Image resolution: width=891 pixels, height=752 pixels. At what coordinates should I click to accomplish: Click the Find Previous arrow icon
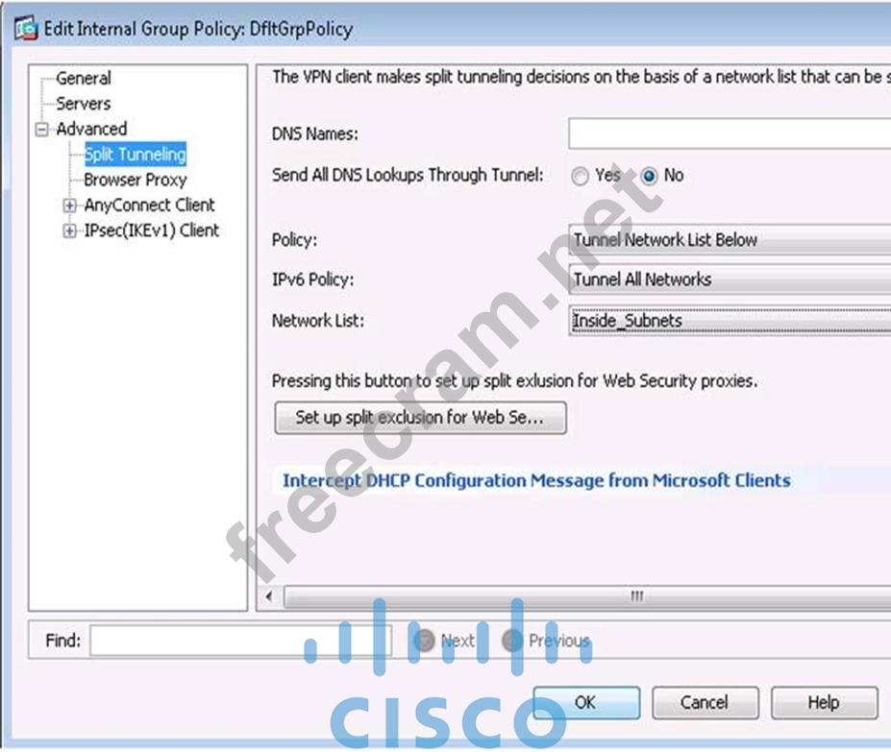512,641
